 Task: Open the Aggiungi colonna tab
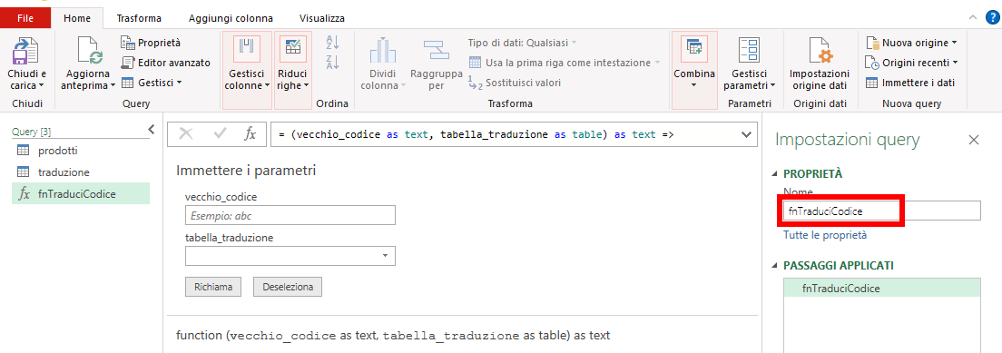(x=231, y=18)
